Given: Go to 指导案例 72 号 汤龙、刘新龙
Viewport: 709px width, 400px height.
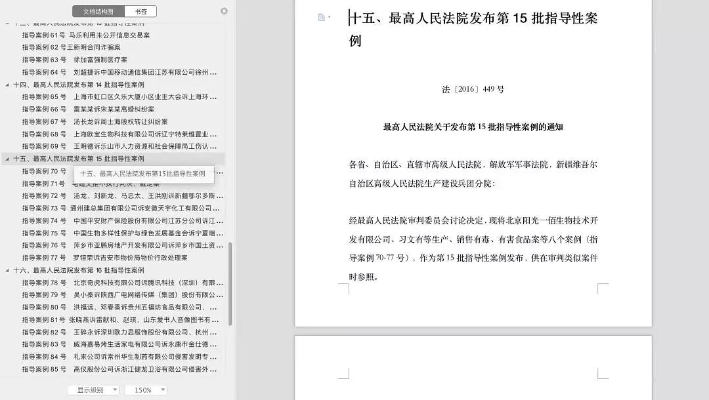Looking at the screenshot, I should 123,196.
